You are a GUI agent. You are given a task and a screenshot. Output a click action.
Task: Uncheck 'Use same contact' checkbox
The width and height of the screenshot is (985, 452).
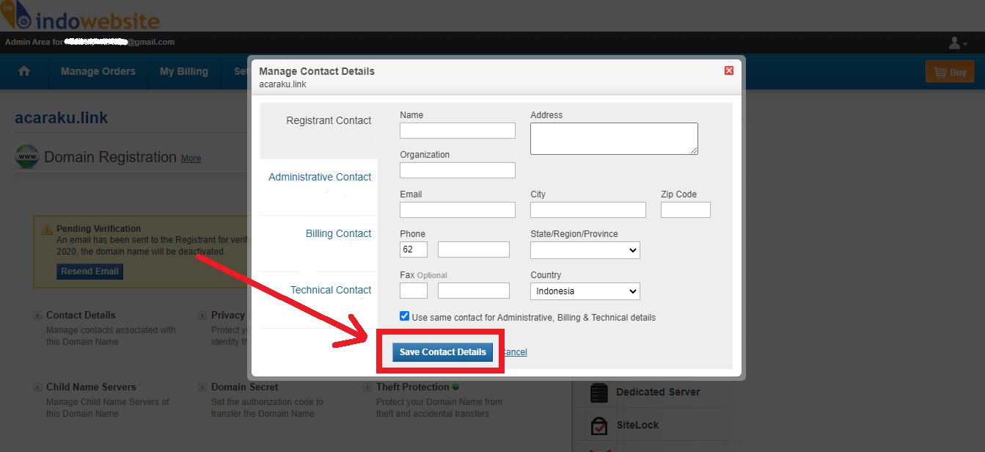tap(405, 316)
